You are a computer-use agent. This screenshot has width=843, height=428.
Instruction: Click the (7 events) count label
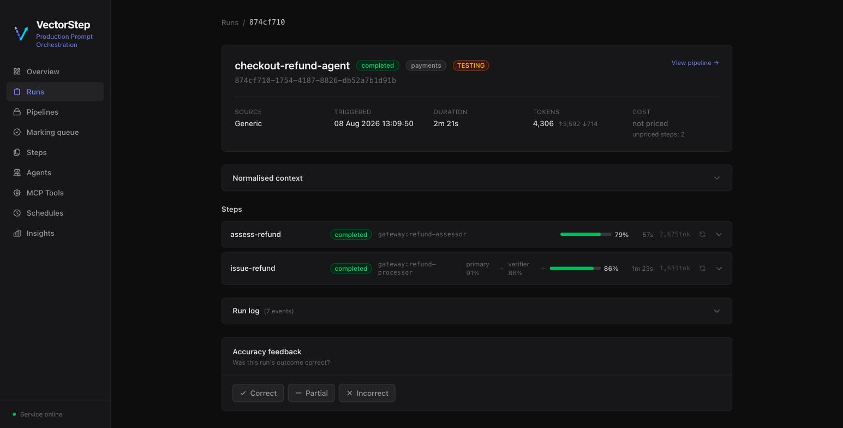[x=279, y=311]
